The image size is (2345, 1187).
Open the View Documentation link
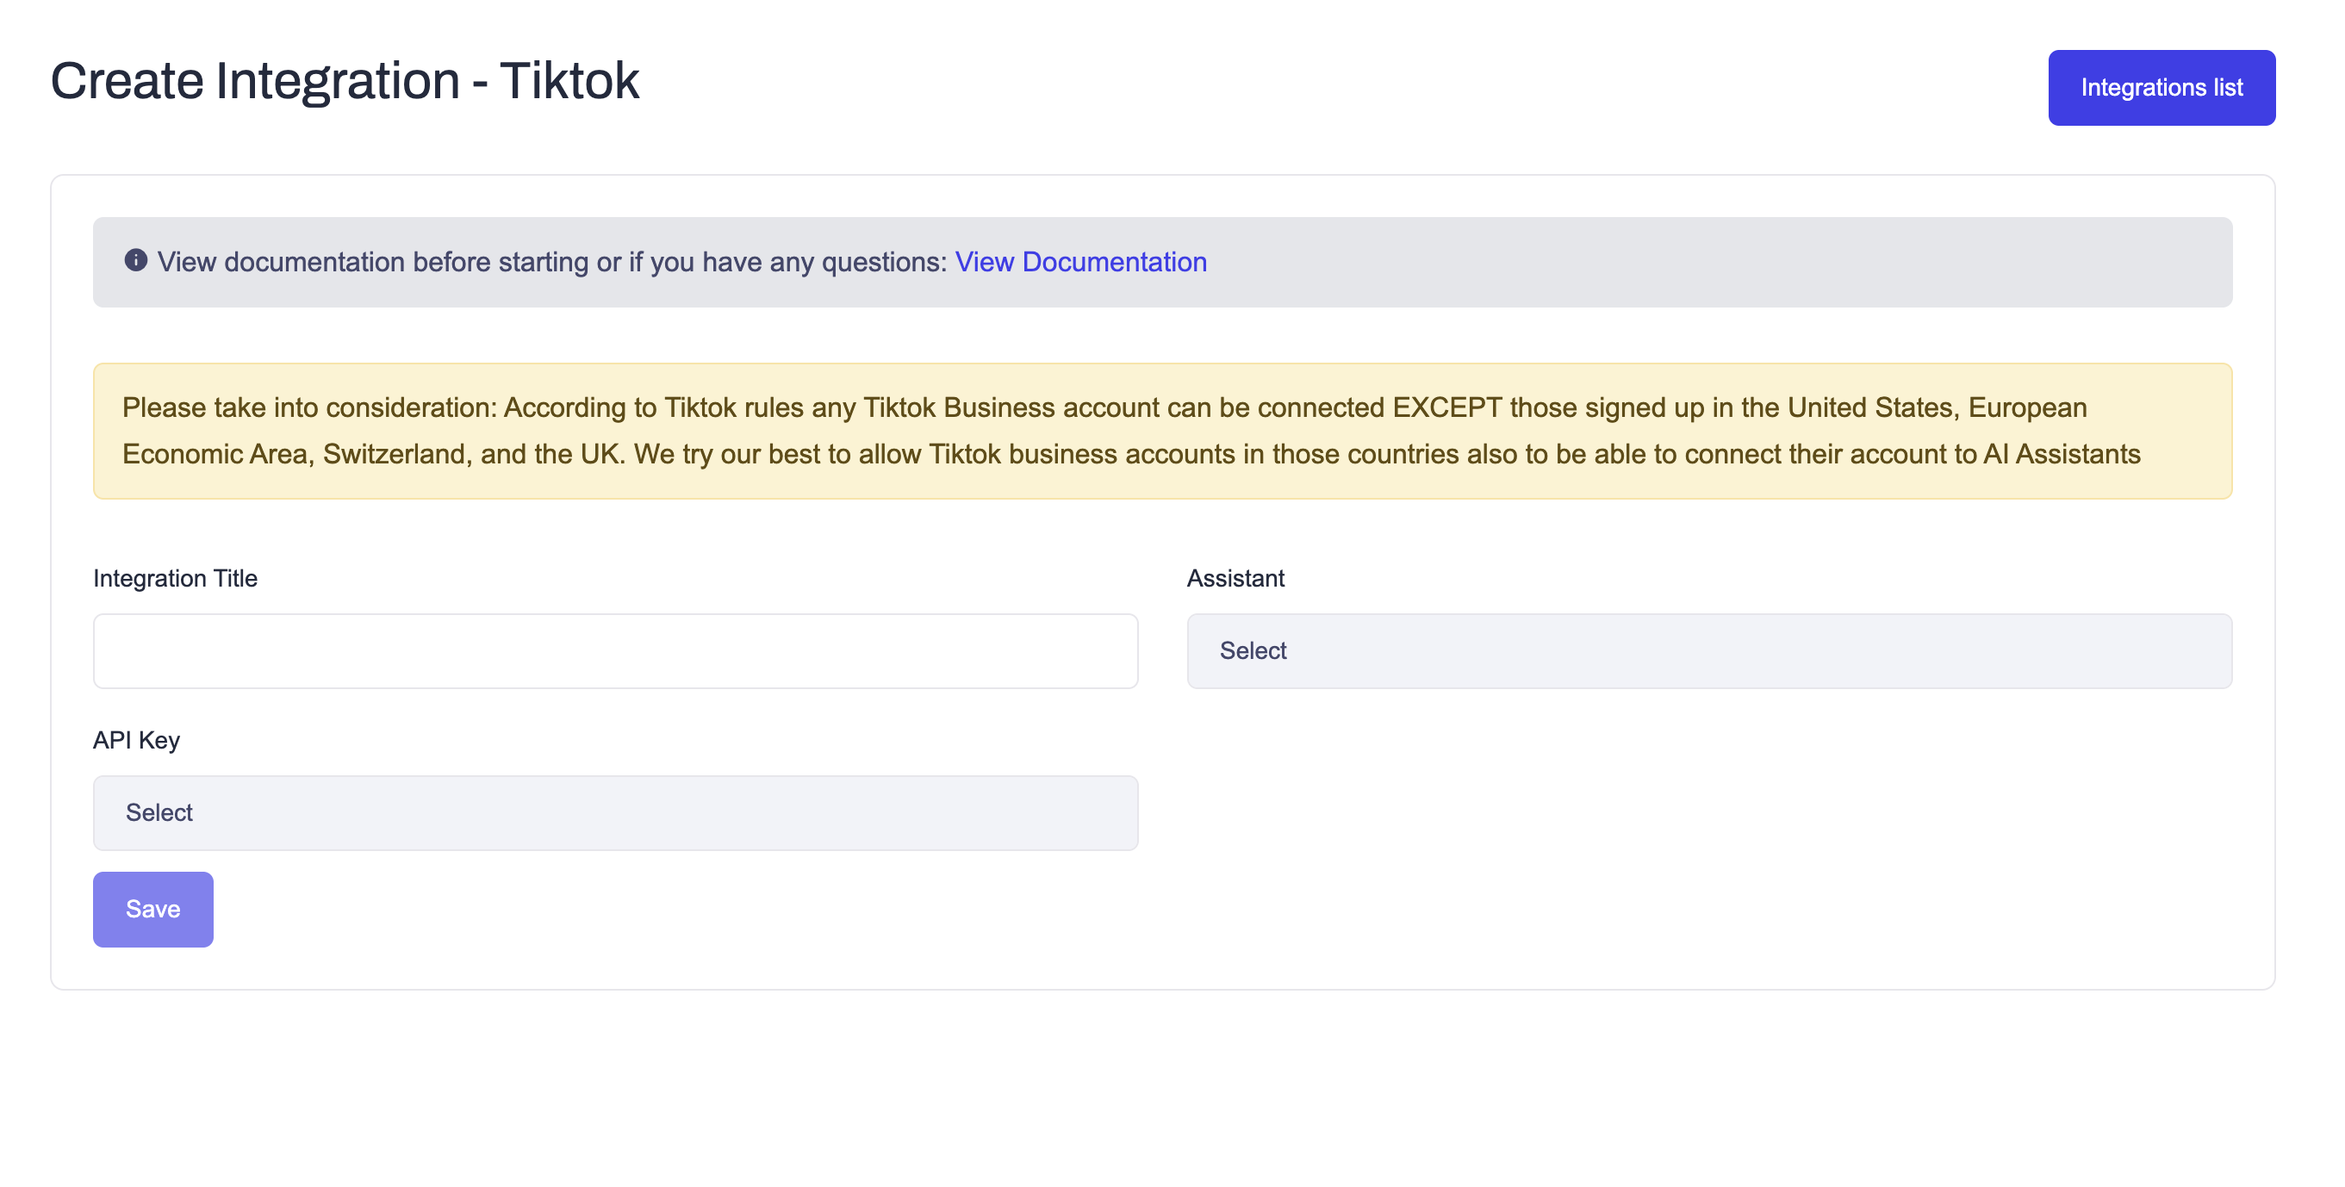1079,262
